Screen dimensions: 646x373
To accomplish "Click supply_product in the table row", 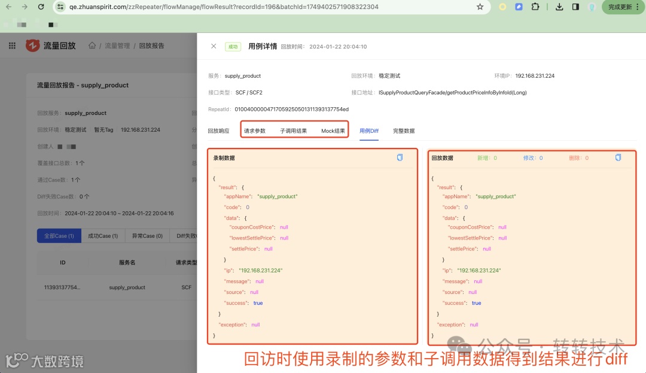I will click(x=127, y=287).
